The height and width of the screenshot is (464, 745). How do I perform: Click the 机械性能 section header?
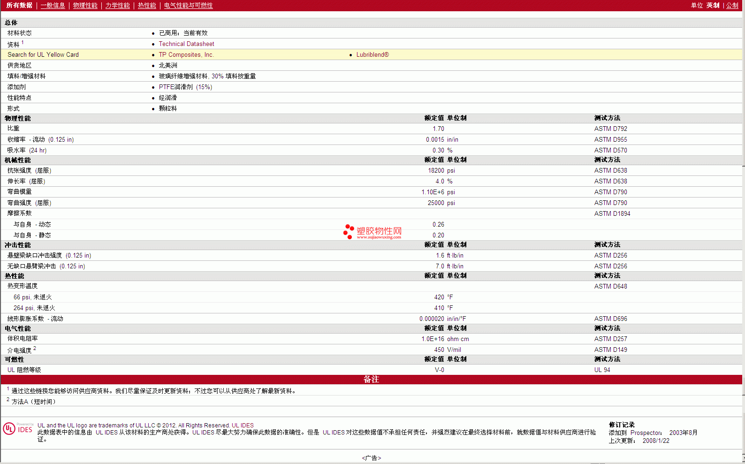[x=18, y=160]
